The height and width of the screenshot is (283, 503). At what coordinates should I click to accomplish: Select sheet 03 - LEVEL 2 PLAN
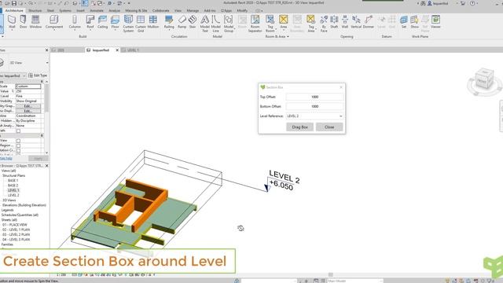(16, 234)
